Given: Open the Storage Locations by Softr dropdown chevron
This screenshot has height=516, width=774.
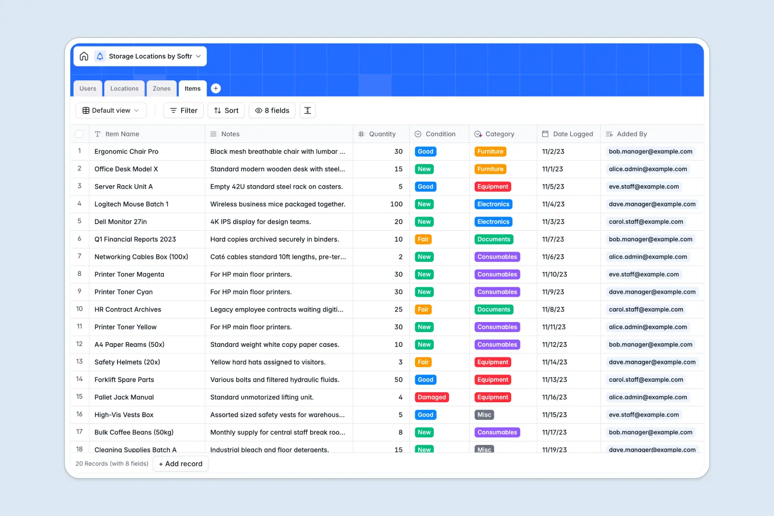Looking at the screenshot, I should [x=198, y=56].
